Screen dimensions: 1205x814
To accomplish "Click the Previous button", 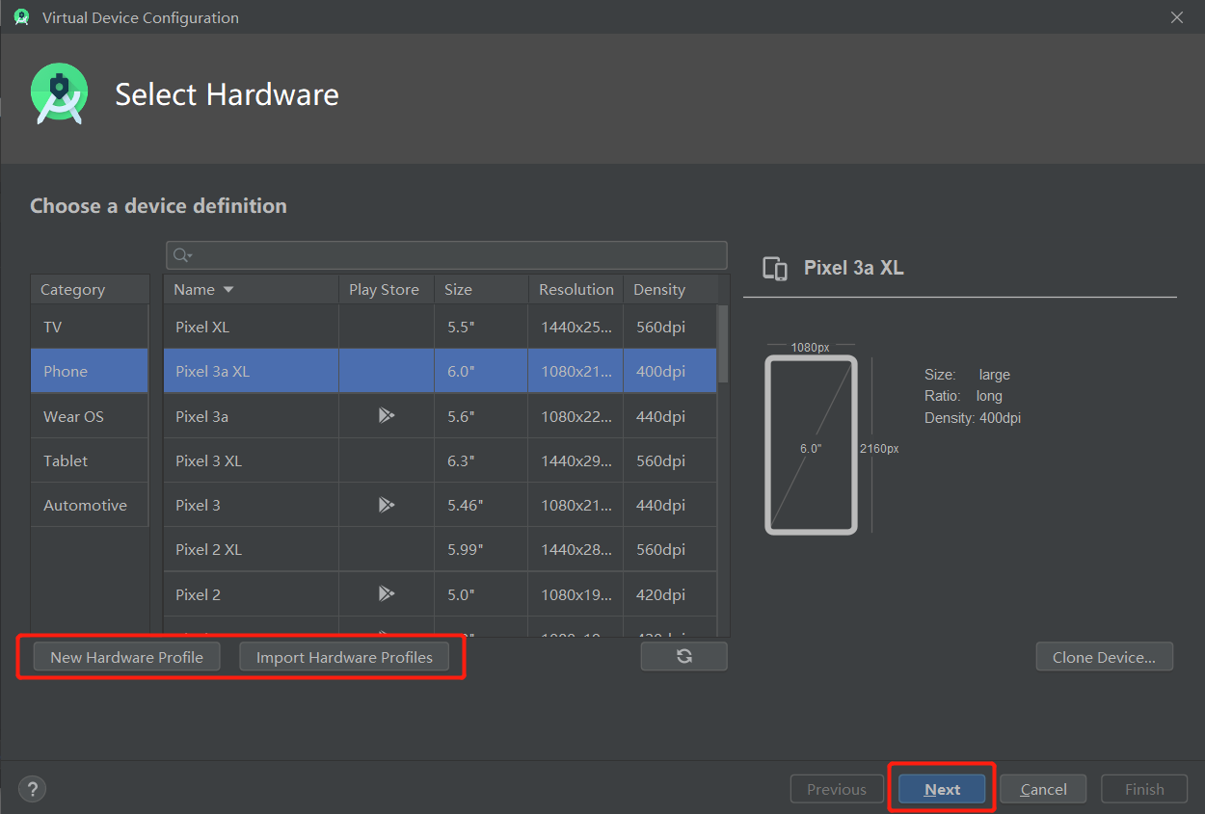I will 837,789.
